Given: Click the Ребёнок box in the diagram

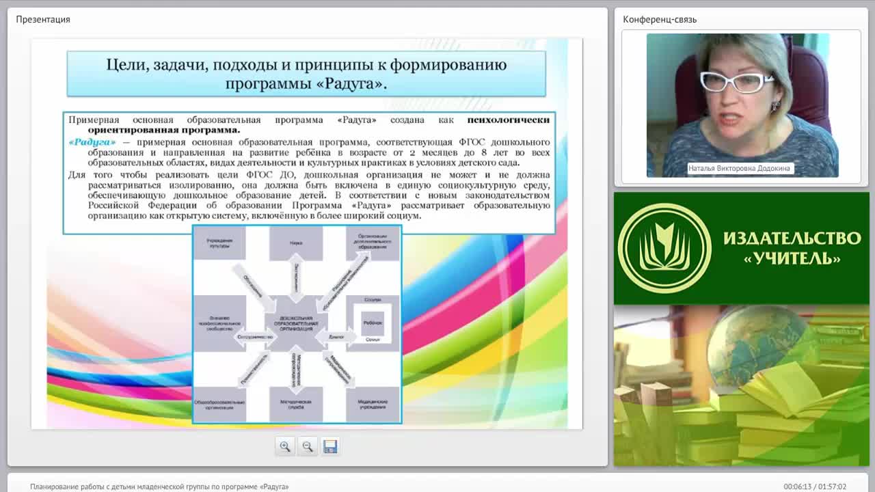Looking at the screenshot, I should click(373, 323).
